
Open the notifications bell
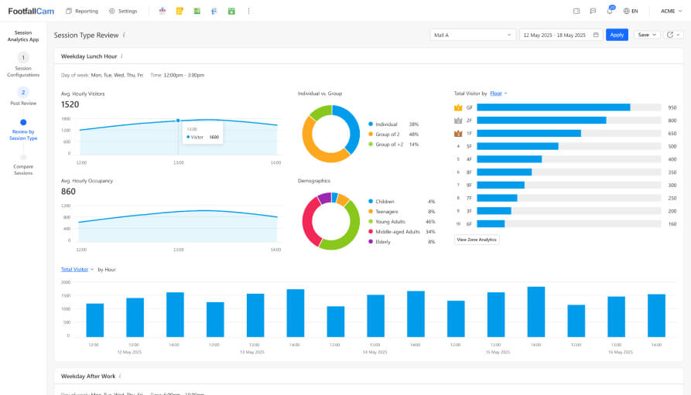click(x=610, y=11)
